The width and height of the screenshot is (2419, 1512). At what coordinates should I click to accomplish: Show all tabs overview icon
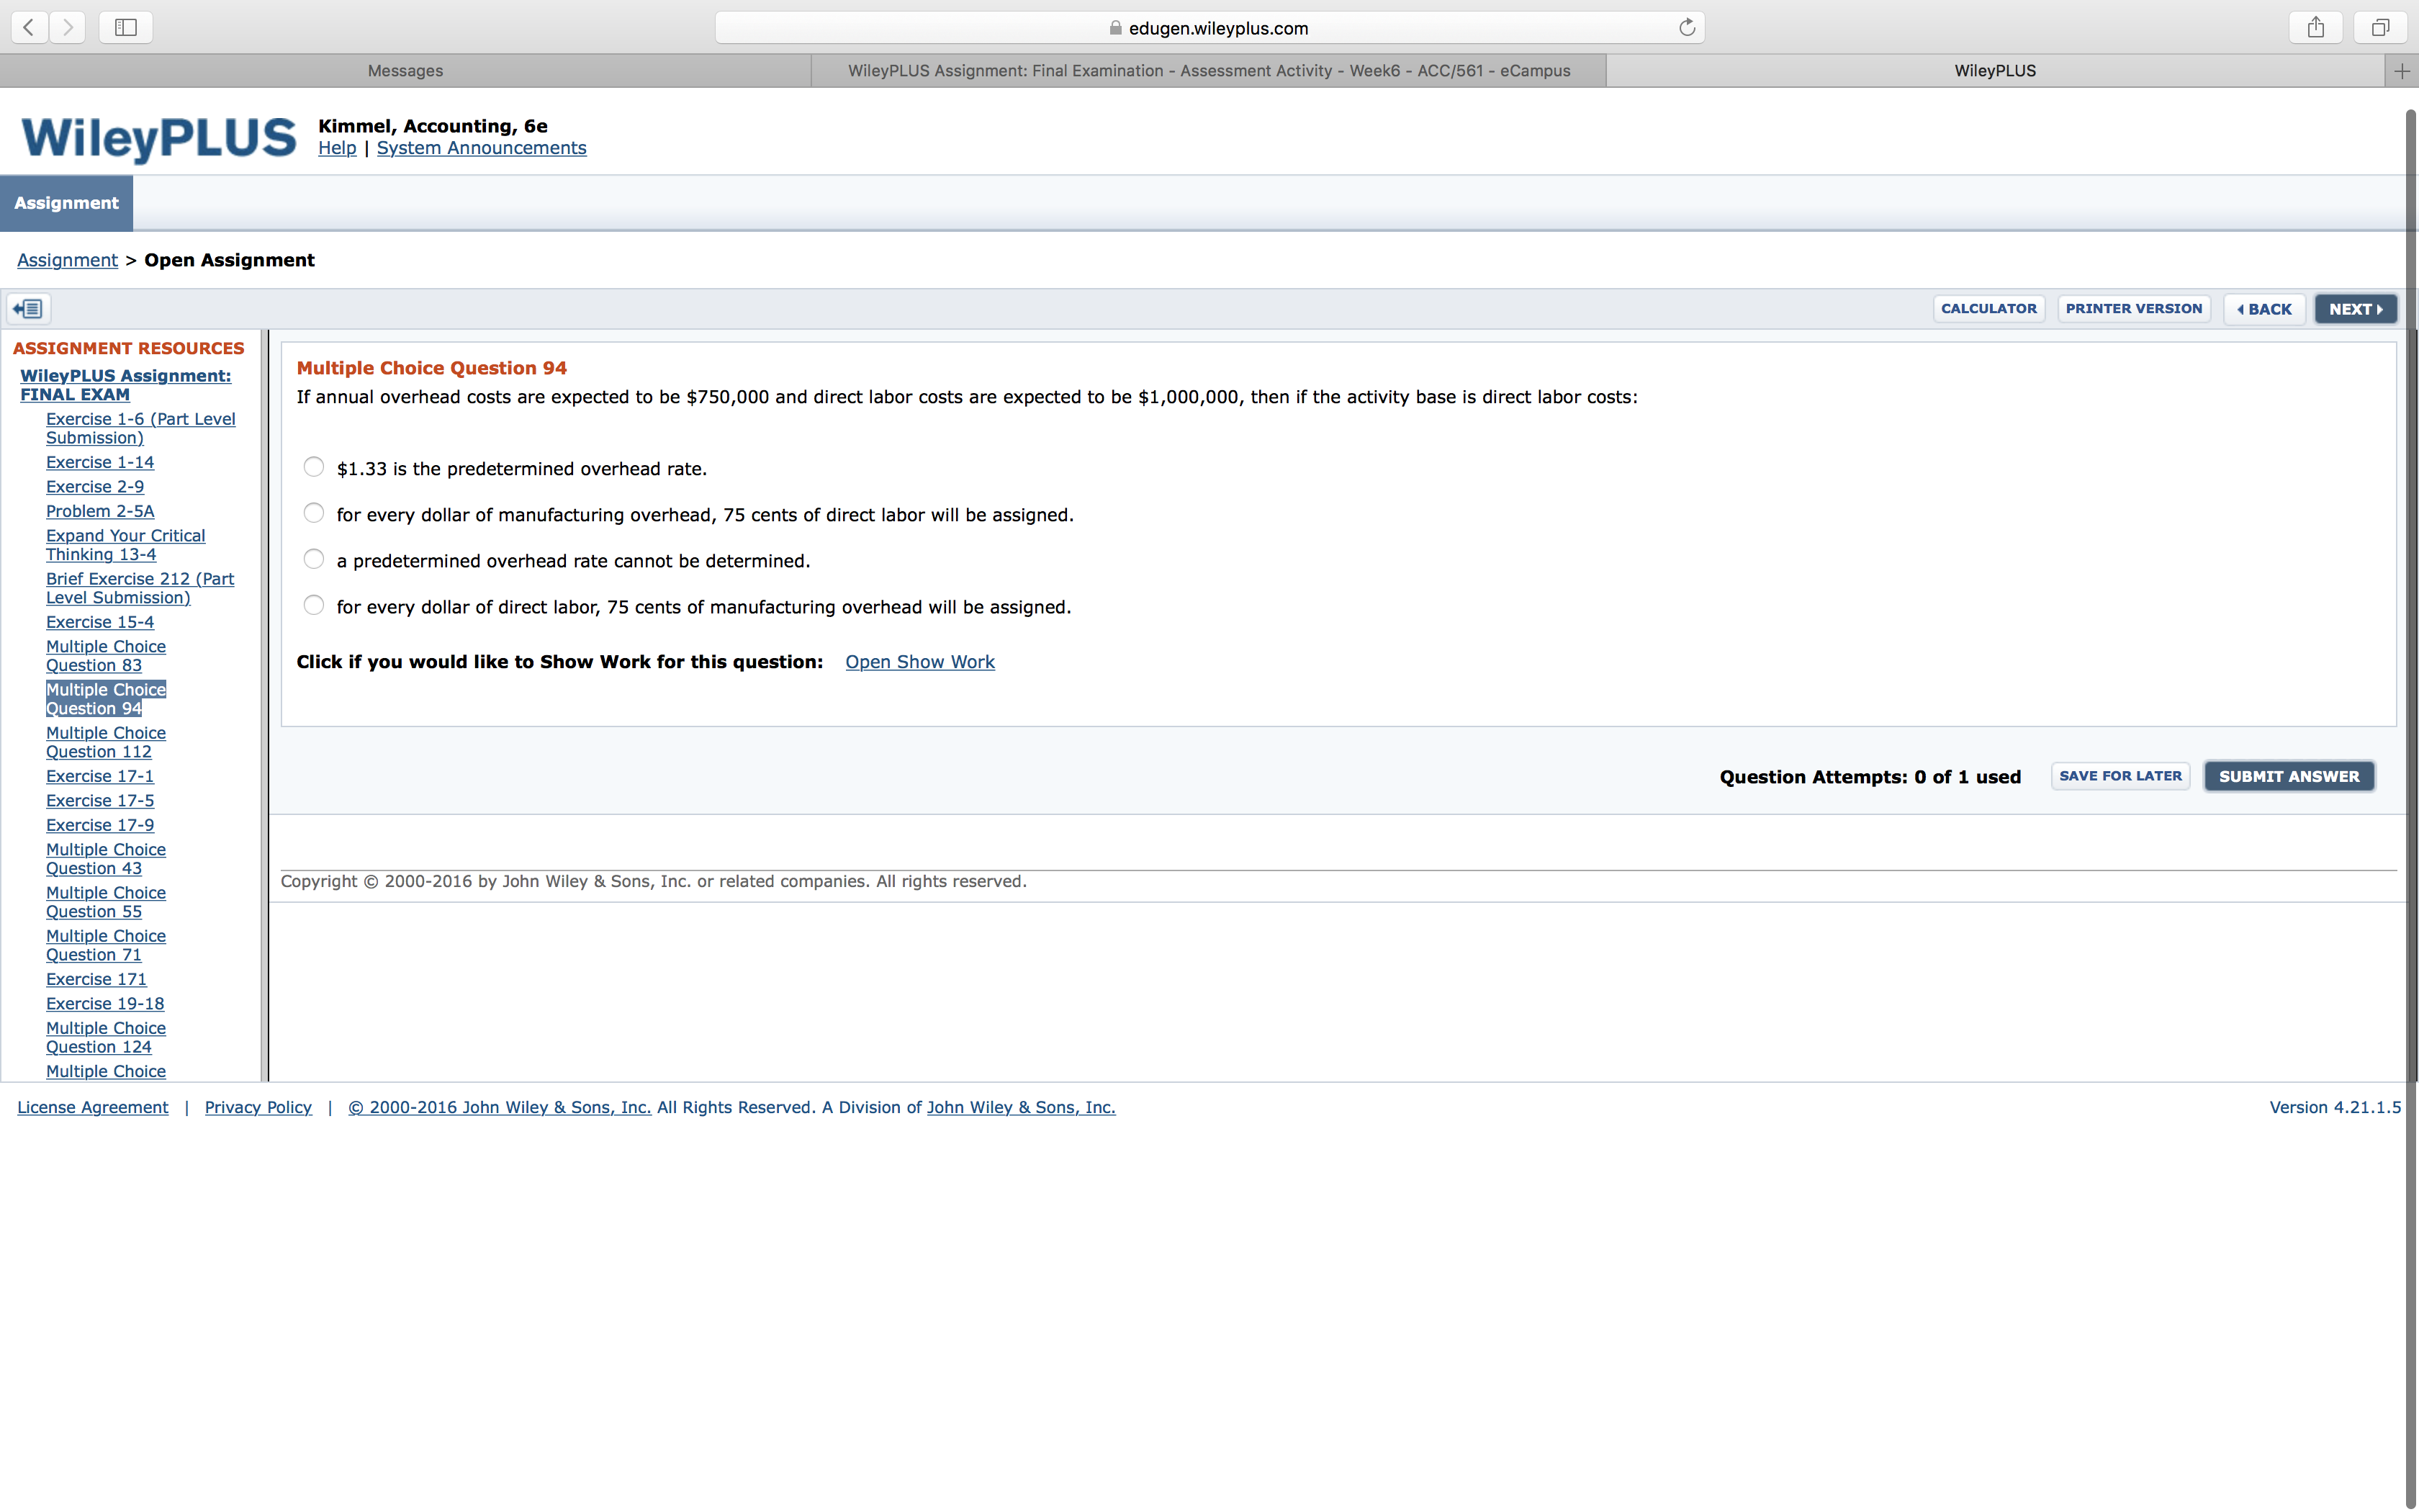[2380, 27]
